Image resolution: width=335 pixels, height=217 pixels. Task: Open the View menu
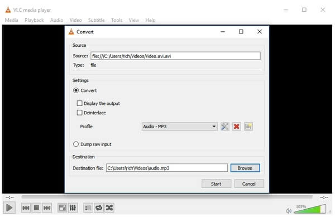click(134, 20)
